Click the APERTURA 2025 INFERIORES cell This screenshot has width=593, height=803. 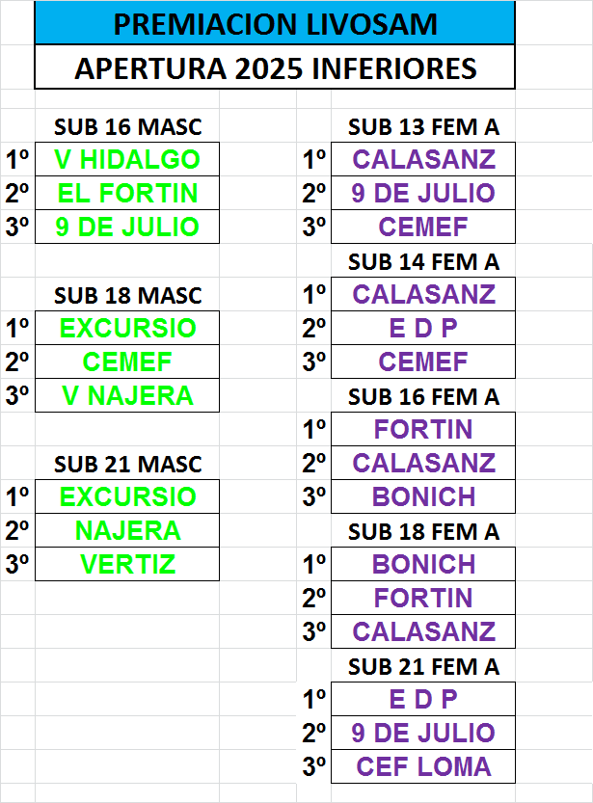click(x=275, y=69)
